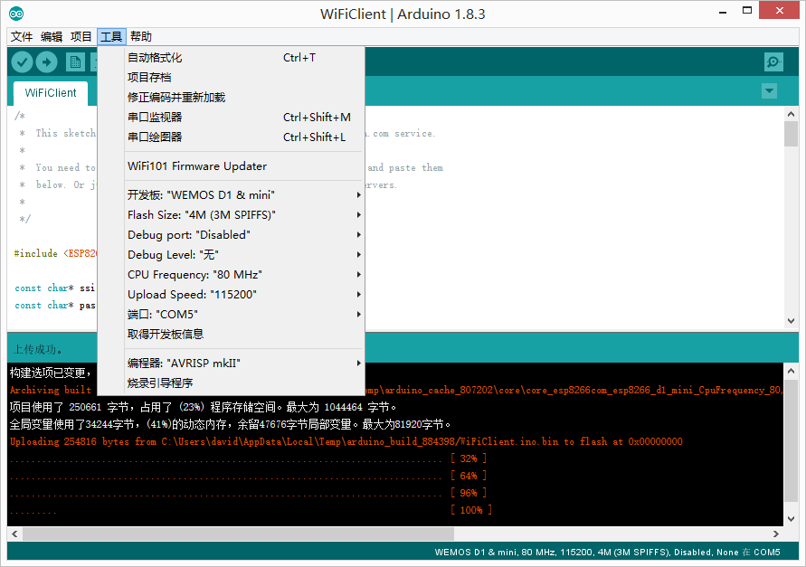Expand the Debug Level submenu
Viewport: 806px width, 567px height.
coord(244,254)
